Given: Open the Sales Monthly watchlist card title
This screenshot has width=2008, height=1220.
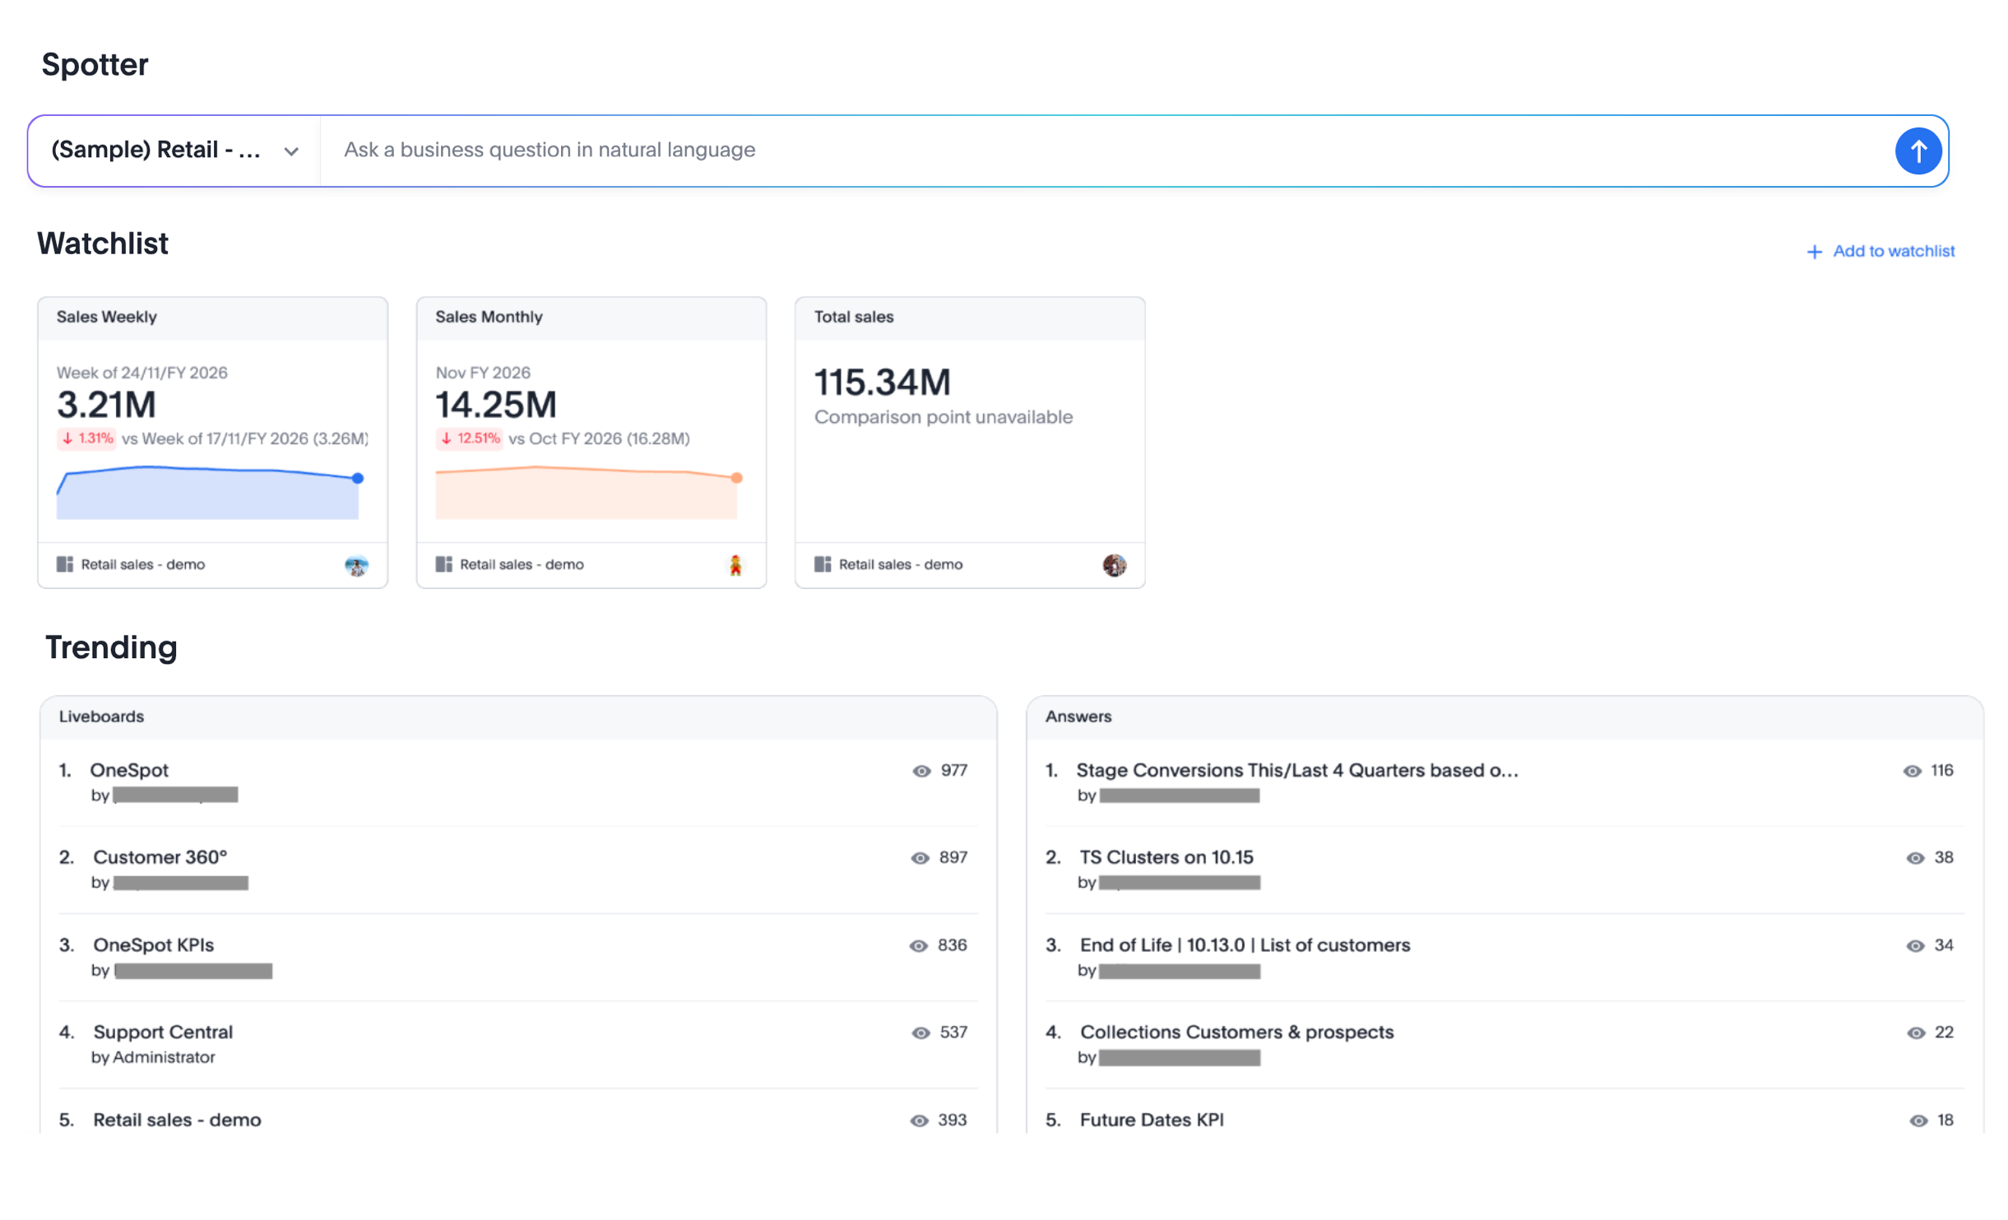Looking at the screenshot, I should click(x=489, y=317).
